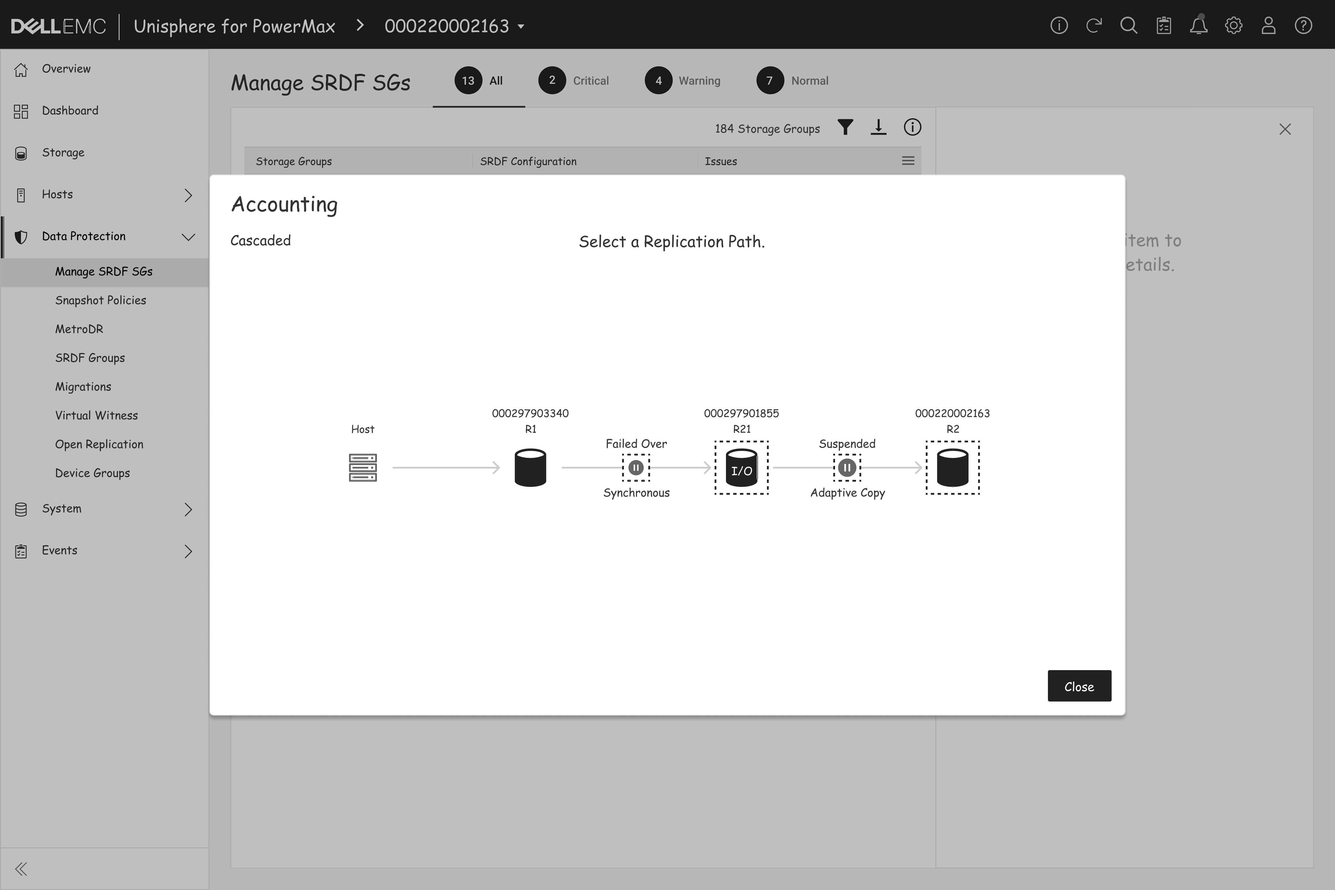Collapse the Data Protection section

(x=188, y=237)
